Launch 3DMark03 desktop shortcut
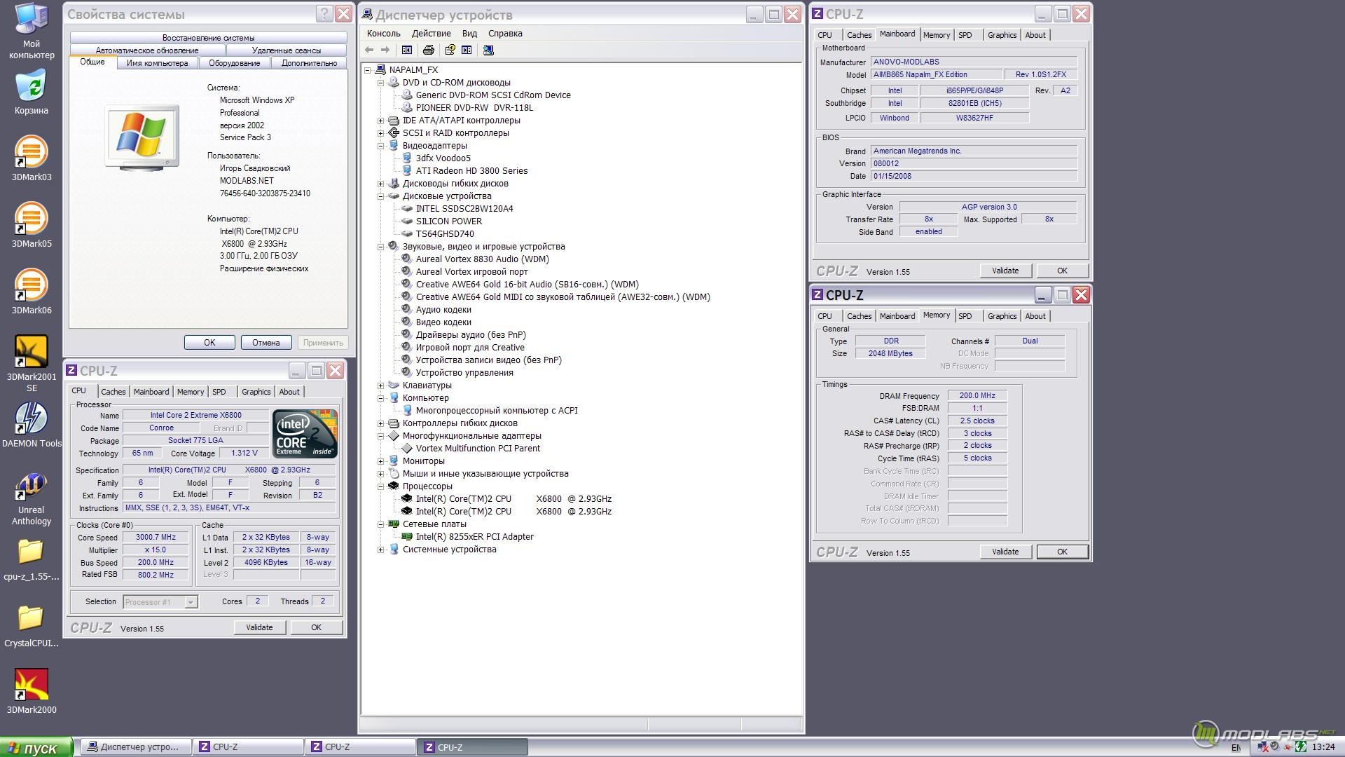Image resolution: width=1345 pixels, height=757 pixels. tap(32, 158)
